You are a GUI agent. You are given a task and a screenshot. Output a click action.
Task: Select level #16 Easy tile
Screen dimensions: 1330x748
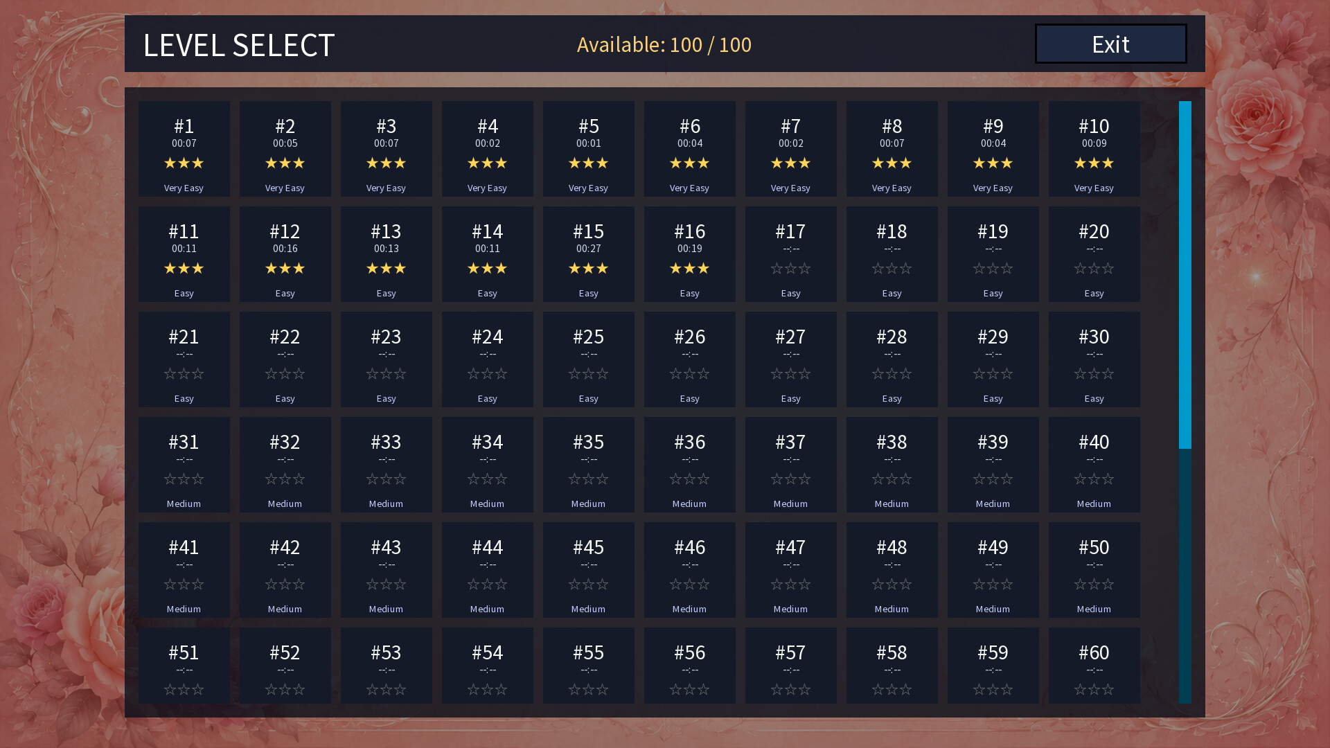pos(690,254)
